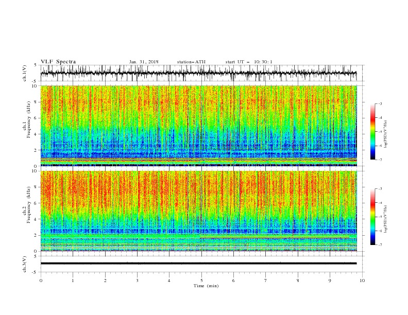Click the log(PSD) label of ch.1 colorbar
408x315 pixels.
click(x=385, y=134)
